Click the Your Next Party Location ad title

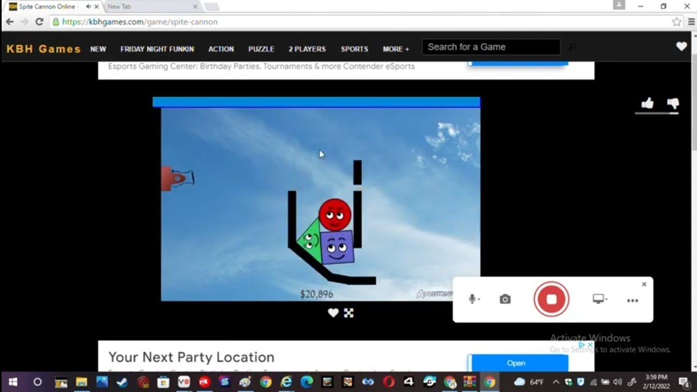191,357
